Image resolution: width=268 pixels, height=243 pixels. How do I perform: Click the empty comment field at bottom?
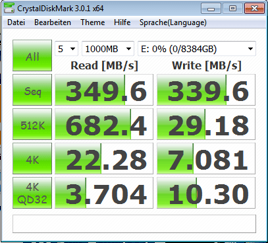pyautogui.click(x=134, y=224)
